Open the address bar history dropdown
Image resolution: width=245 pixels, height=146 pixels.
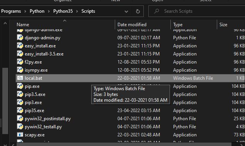pos(126,12)
